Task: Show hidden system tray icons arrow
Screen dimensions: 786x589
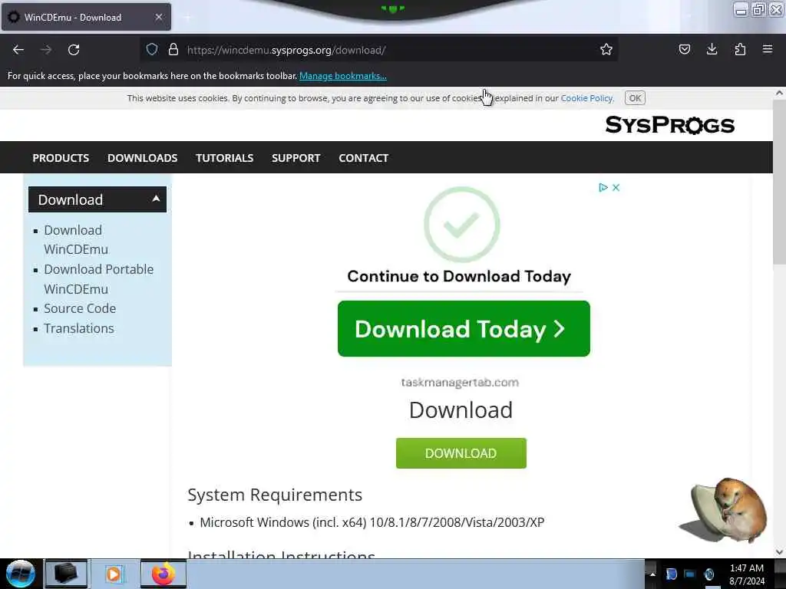Action: coord(652,574)
